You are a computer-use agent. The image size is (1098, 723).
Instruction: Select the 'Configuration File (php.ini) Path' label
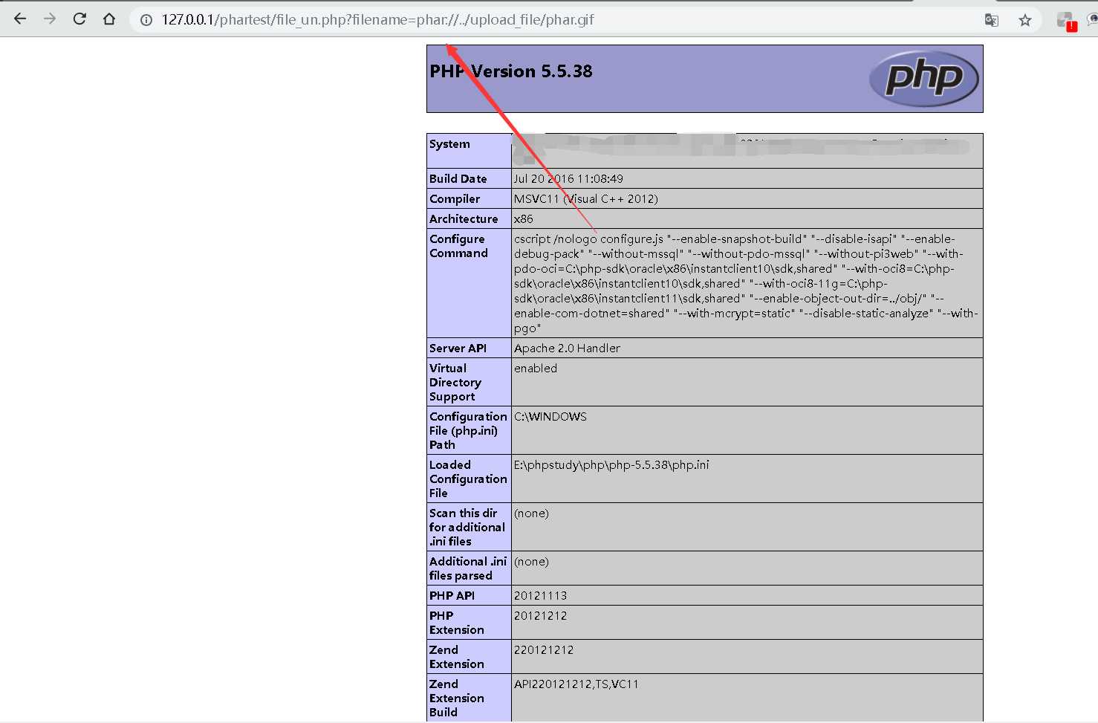point(468,431)
